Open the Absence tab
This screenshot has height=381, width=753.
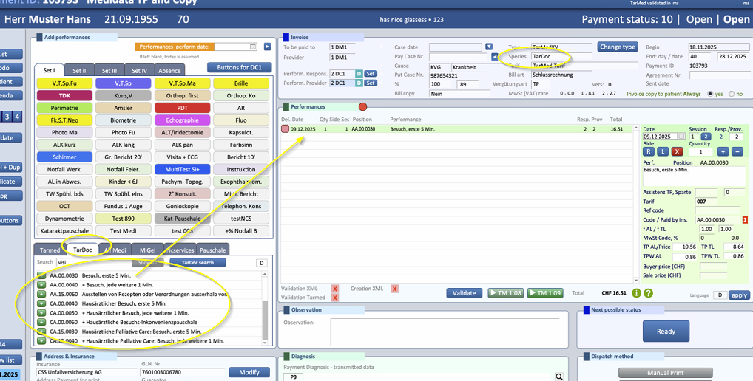pos(169,70)
